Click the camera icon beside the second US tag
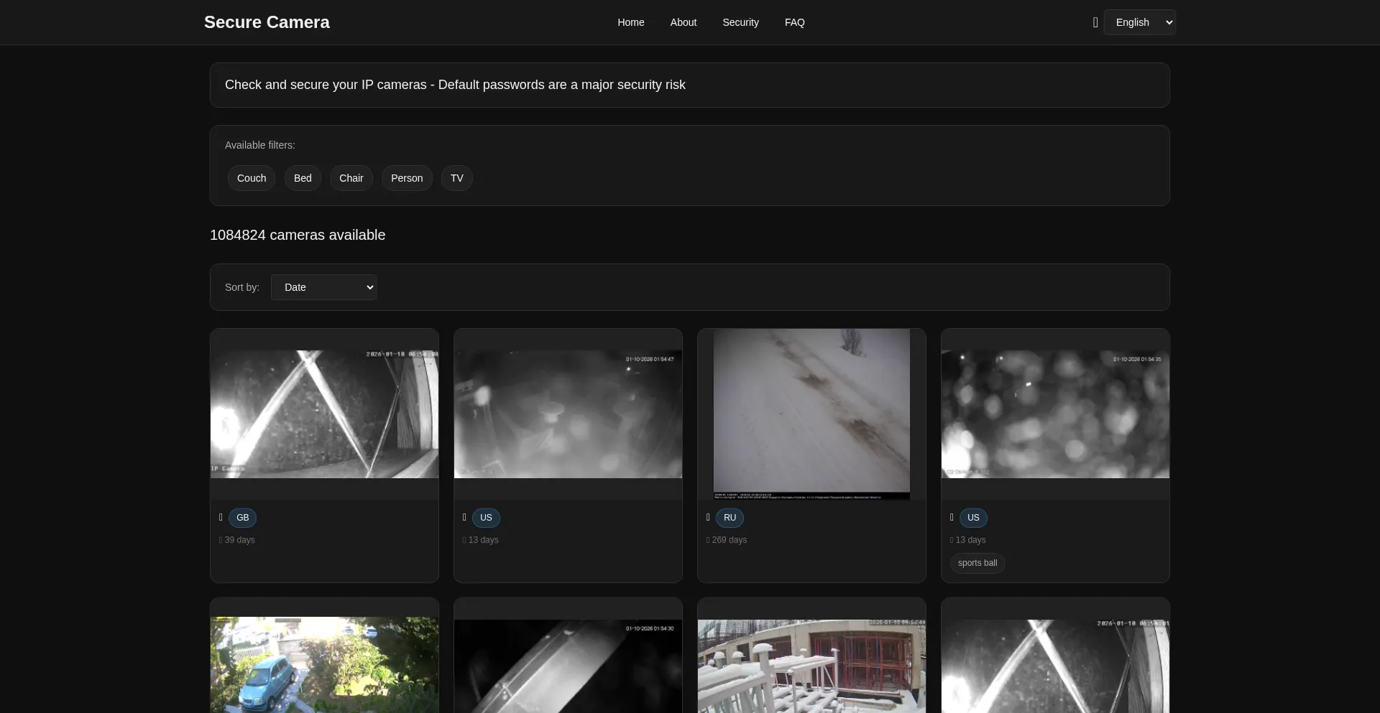1380x713 pixels. click(950, 518)
